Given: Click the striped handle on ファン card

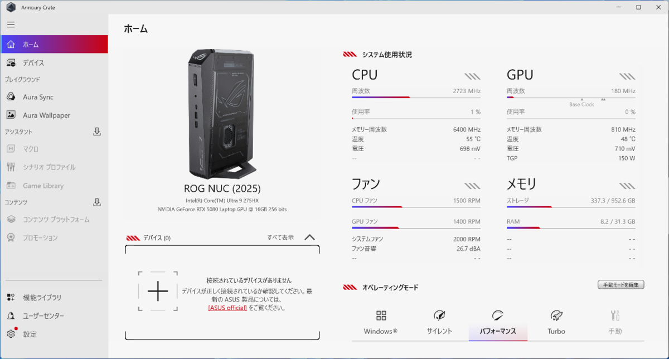Looking at the screenshot, I should coord(472,186).
